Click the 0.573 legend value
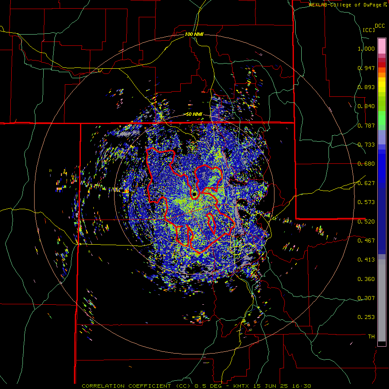The height and width of the screenshot is (389, 389). click(x=366, y=202)
